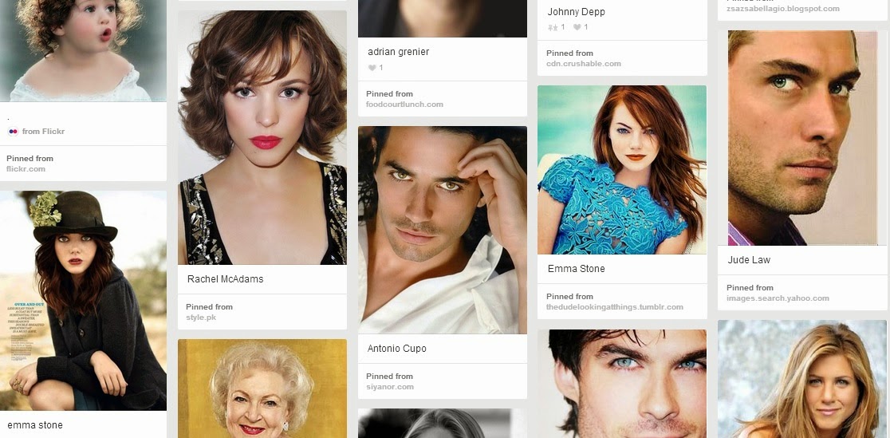890x438 pixels.
Task: Click the heart icon under Johnny Depp
Action: (x=577, y=27)
